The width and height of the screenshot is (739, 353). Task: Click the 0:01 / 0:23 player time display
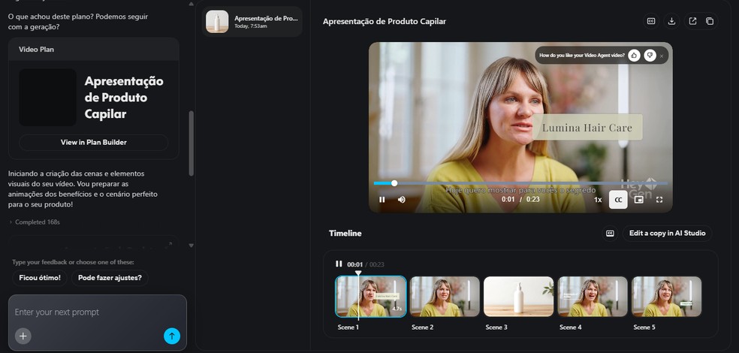(x=520, y=199)
